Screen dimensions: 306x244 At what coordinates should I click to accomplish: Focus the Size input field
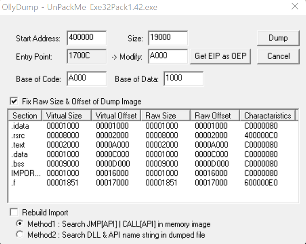point(168,38)
